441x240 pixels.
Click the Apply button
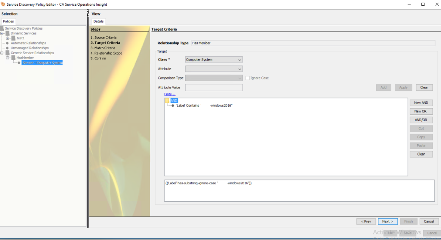[x=403, y=87]
